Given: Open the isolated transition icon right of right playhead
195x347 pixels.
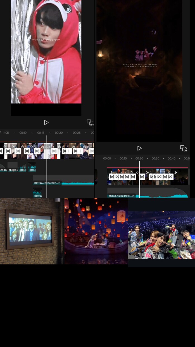Looking at the screenshot, I should [142, 177].
